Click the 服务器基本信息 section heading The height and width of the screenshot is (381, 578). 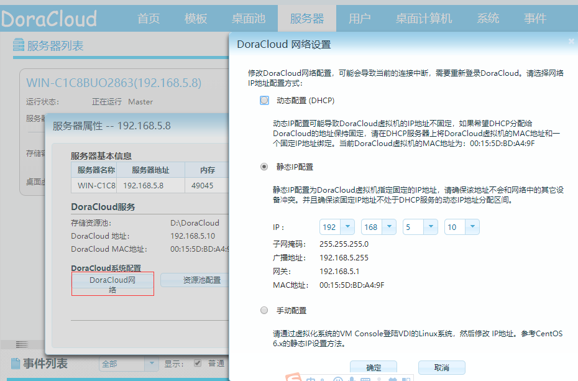point(101,156)
